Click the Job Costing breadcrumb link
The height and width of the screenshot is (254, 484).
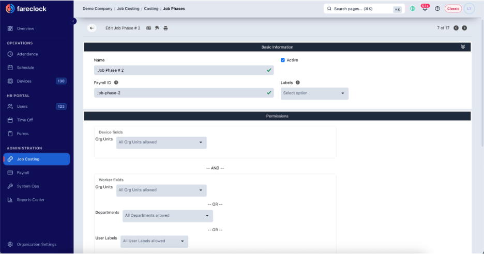[x=128, y=9]
